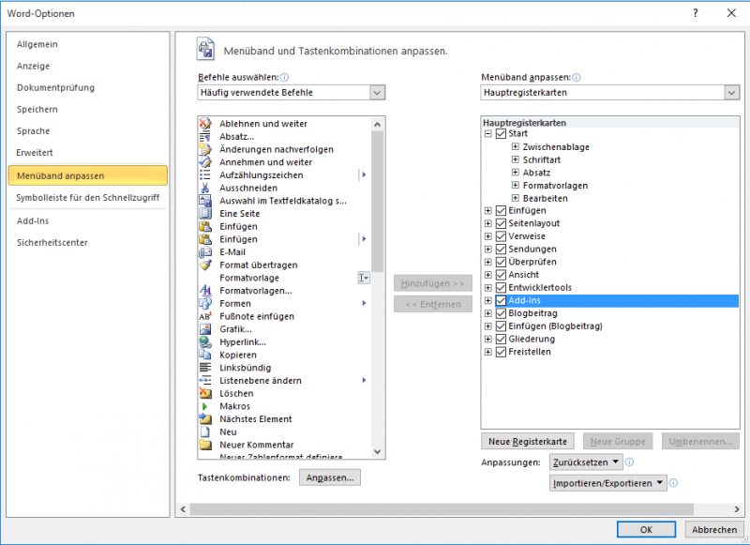
Task: Expand the Einfügen tree node
Action: [x=487, y=211]
